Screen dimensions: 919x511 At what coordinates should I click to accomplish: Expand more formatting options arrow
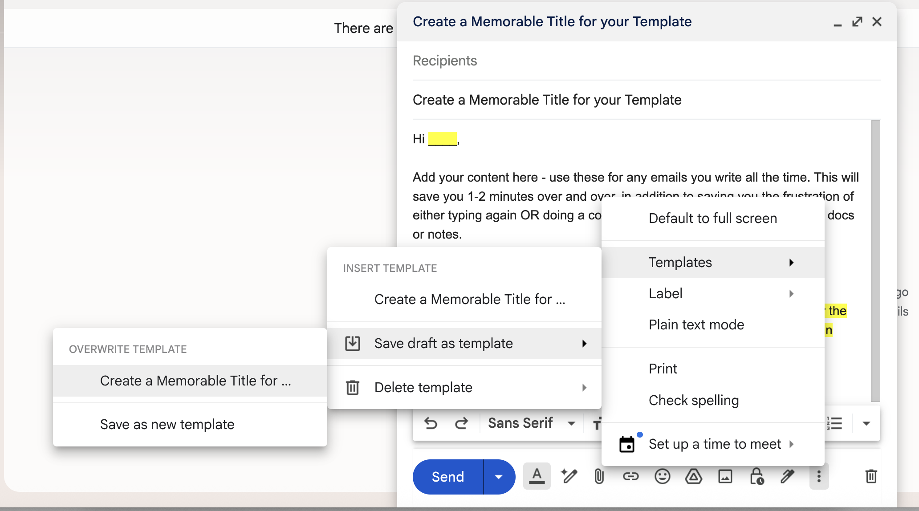(x=866, y=423)
